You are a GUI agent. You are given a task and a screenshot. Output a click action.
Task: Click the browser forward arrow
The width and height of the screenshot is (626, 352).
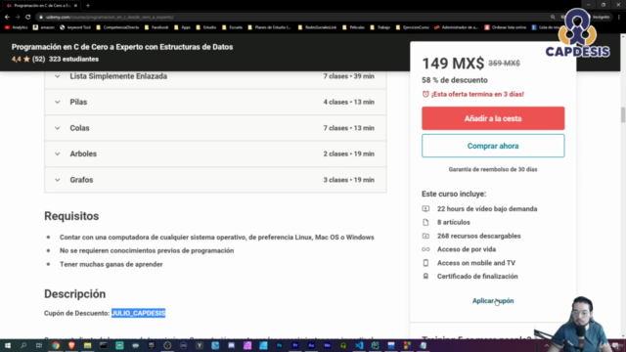coord(18,18)
